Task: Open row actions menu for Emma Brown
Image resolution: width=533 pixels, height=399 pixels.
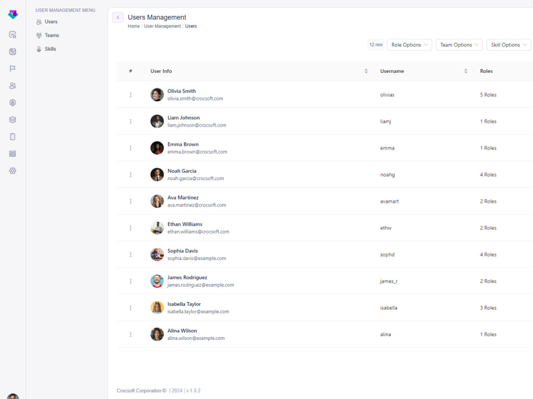Action: 131,148
